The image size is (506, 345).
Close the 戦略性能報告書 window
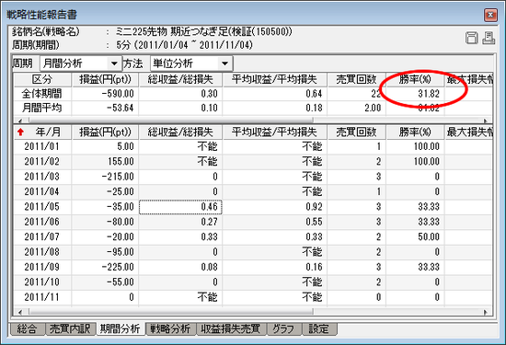[x=490, y=15]
